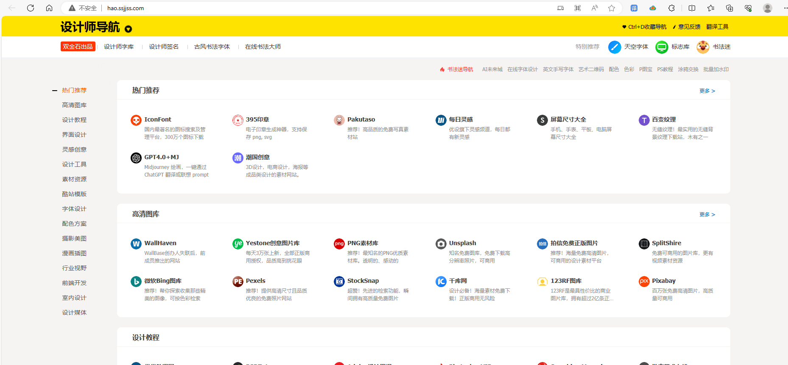Select 灵感创意 in the sidebar
The height and width of the screenshot is (365, 788).
click(74, 149)
